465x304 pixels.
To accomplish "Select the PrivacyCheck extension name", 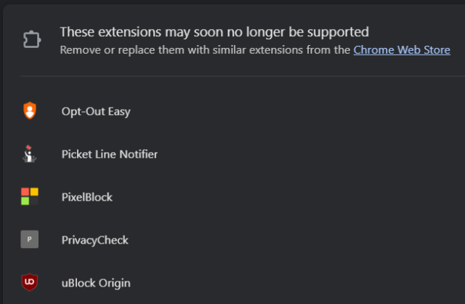I will (x=94, y=239).
